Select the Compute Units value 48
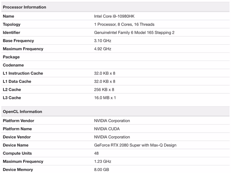 tap(96, 153)
